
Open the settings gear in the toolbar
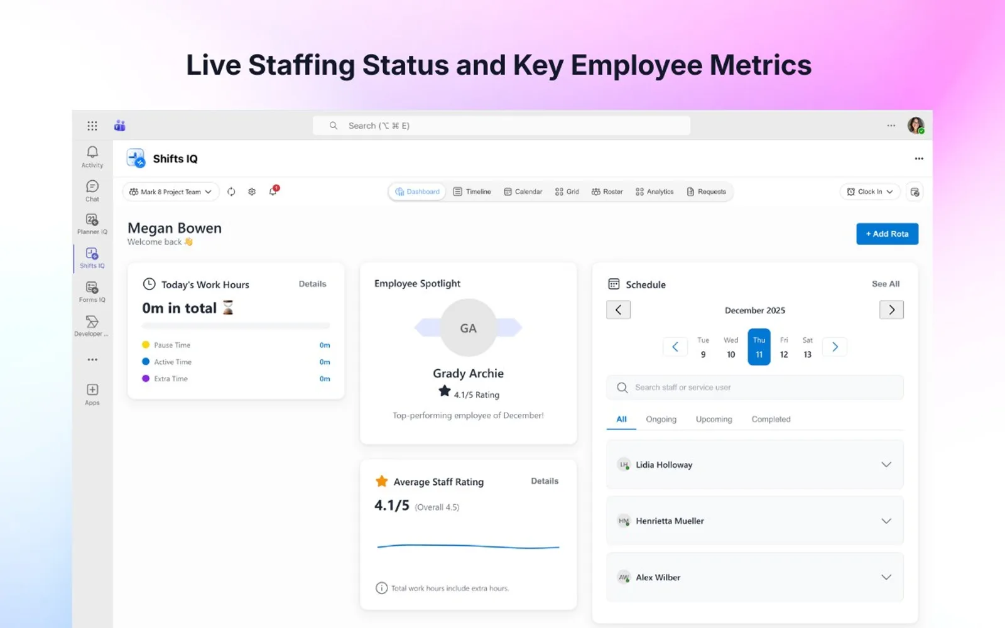tap(252, 192)
